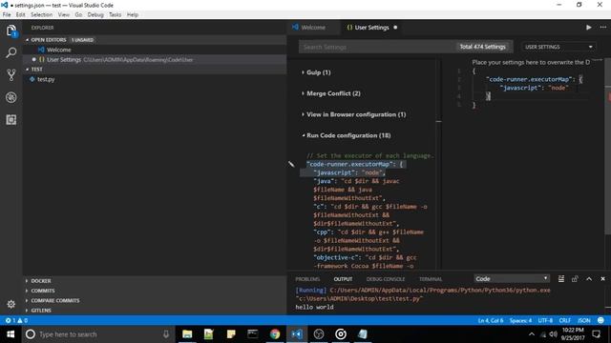This screenshot has height=343, width=611.
Task: Open the USER SETTINGS scope dropdown
Action: coord(558,47)
